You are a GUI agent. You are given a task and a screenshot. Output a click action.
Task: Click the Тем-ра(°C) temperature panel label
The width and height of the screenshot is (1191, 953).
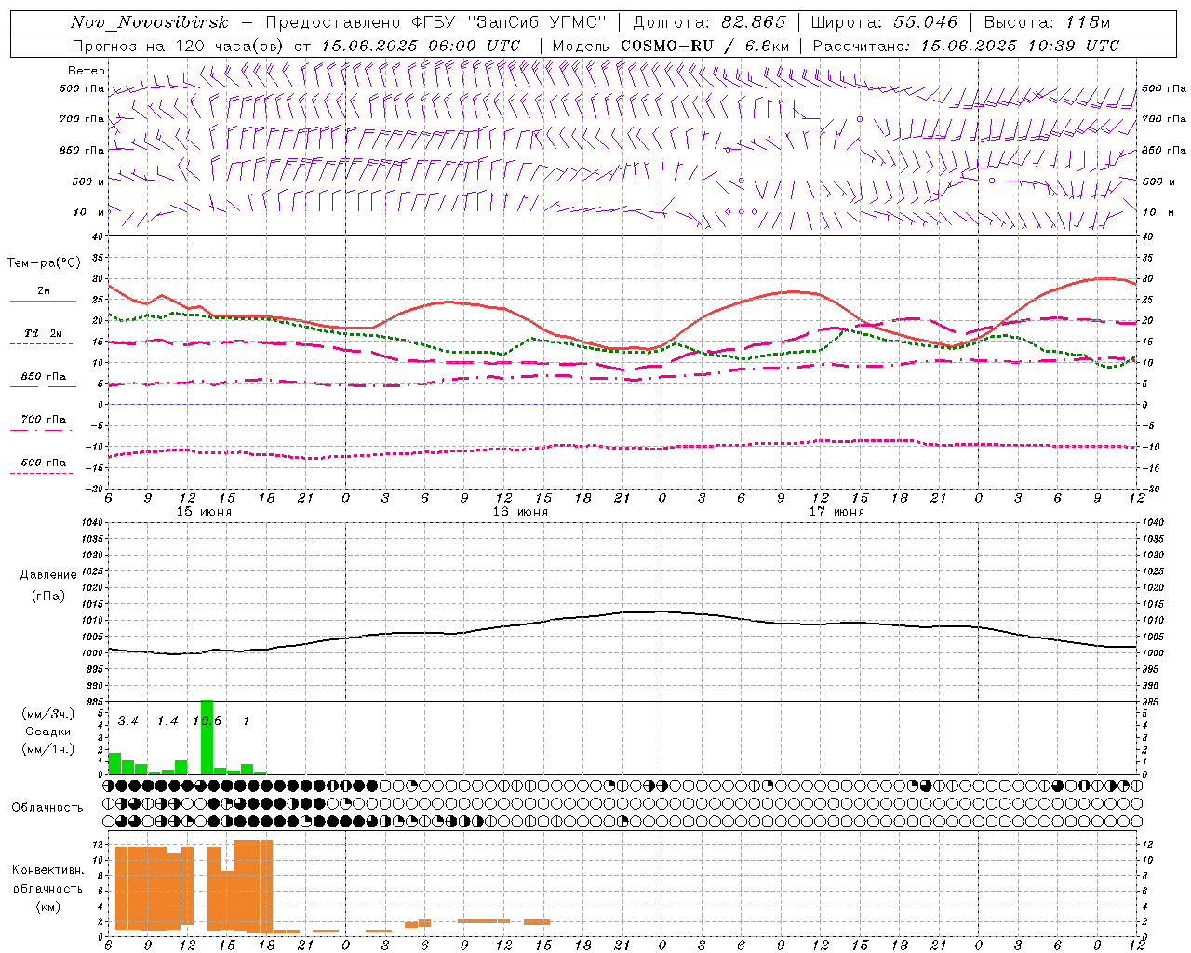(x=44, y=263)
